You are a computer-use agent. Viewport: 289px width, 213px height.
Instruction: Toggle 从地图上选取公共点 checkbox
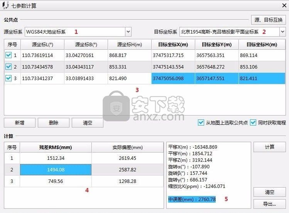201,122
